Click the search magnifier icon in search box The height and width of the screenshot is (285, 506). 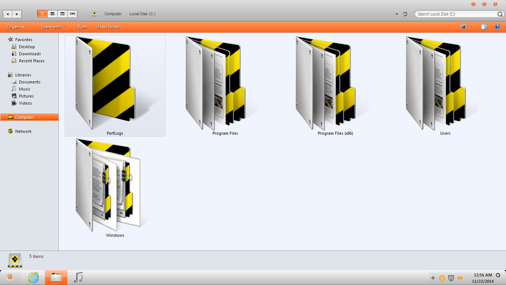(x=500, y=14)
